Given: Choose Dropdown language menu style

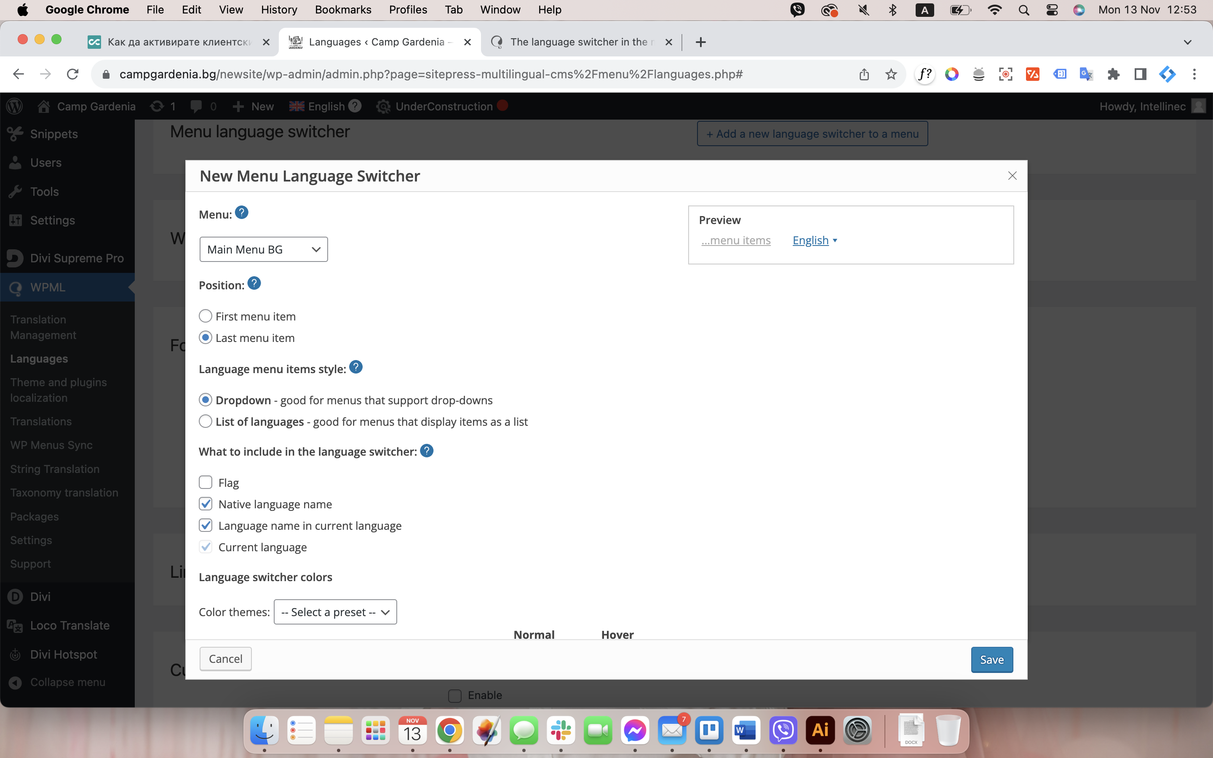Looking at the screenshot, I should click(205, 400).
